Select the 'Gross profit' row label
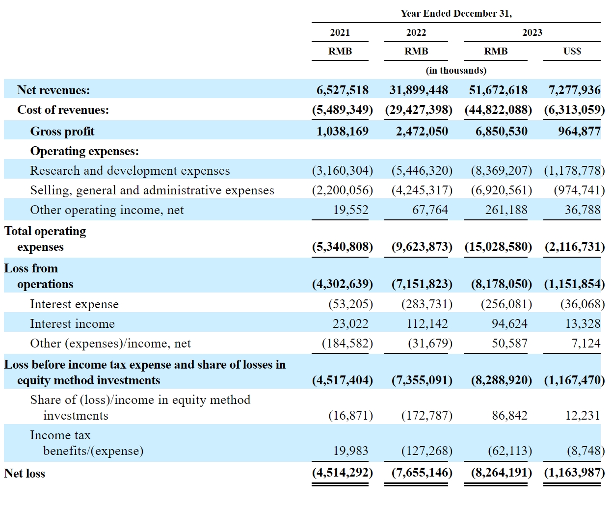 [x=62, y=132]
